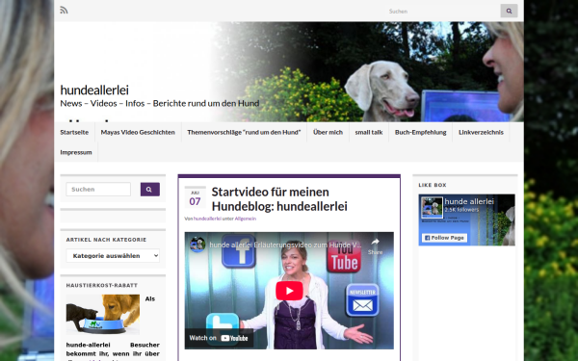This screenshot has height=361, width=578.
Task: Click the Haustierkost-Rabatt heading
Action: tap(102, 286)
